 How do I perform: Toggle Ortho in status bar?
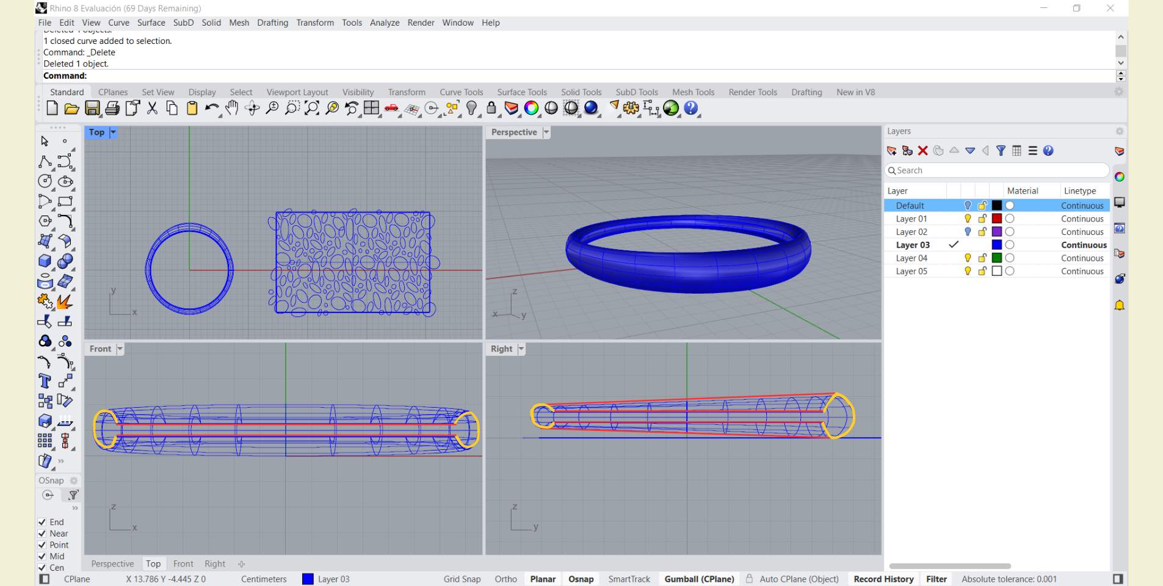[x=505, y=579]
